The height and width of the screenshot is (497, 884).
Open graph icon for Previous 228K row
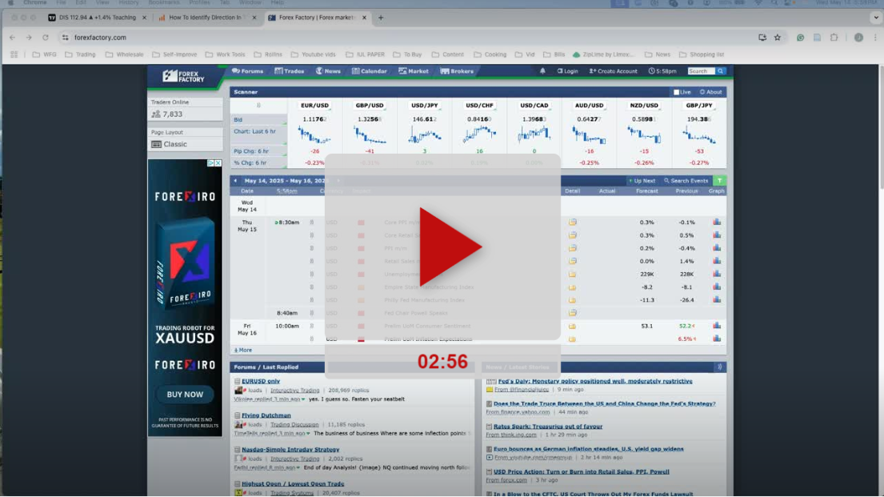pyautogui.click(x=717, y=275)
